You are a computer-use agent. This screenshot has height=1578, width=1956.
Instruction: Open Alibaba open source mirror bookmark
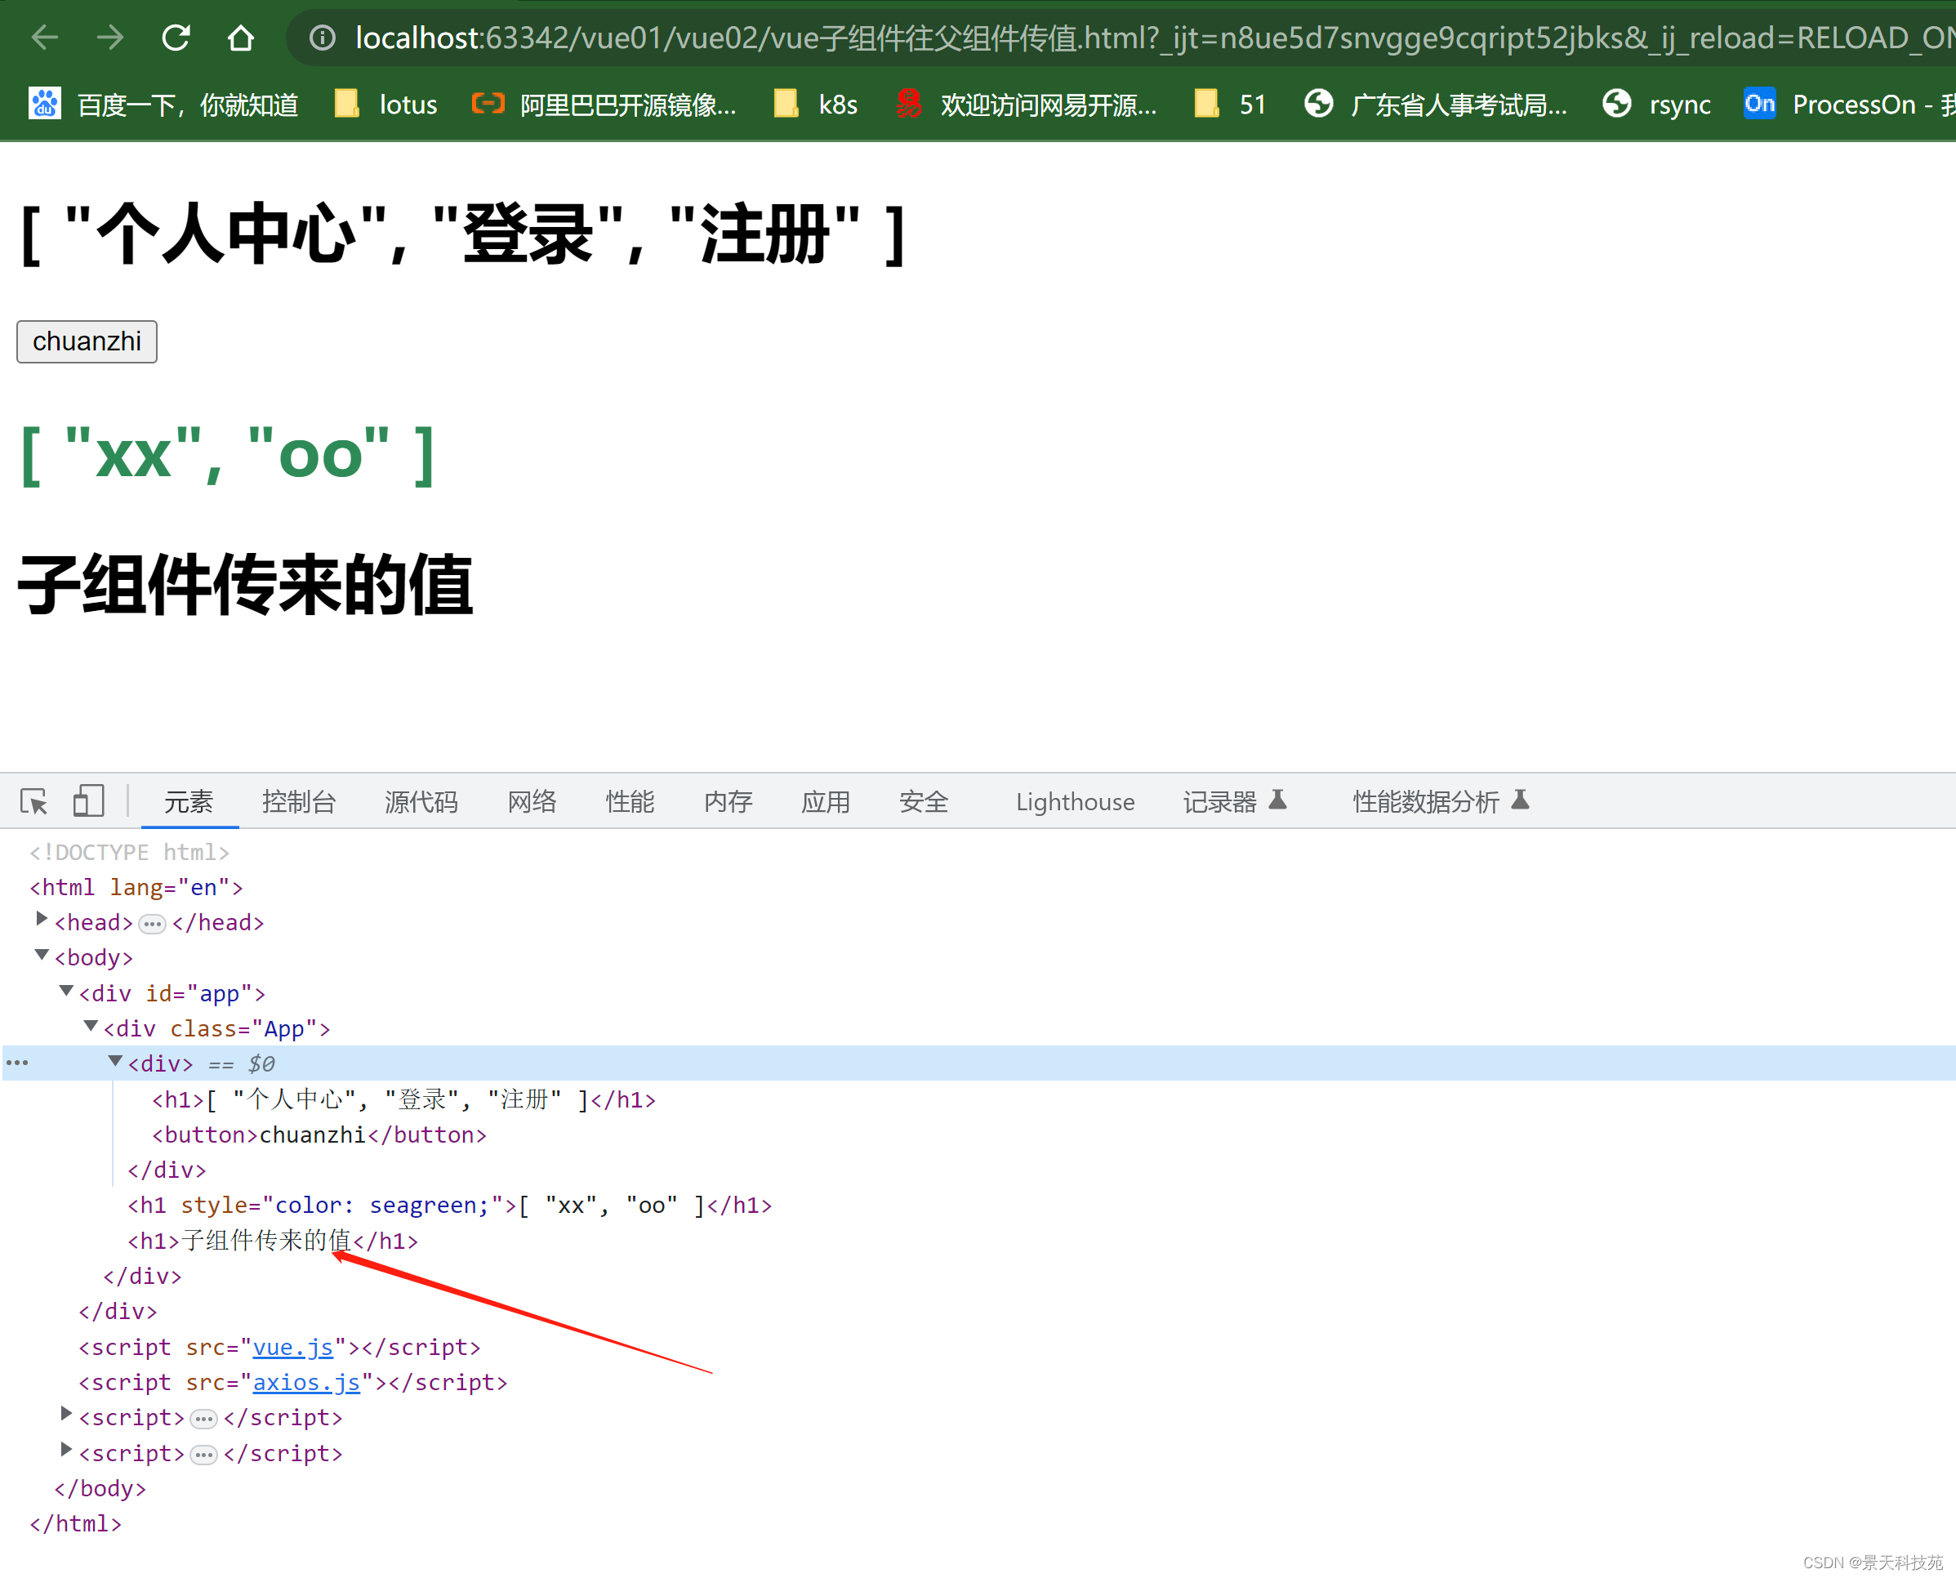604,104
